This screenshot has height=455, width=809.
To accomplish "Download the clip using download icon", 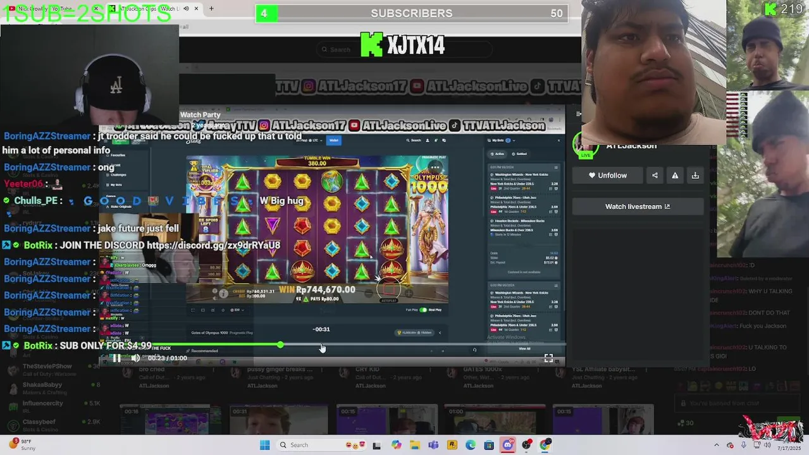I will 695,176.
